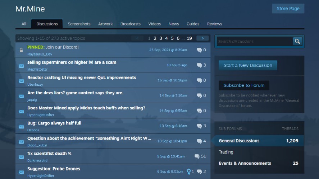Click Subscribe to Forum button
Screen dimensions: 319x179
click(x=244, y=85)
